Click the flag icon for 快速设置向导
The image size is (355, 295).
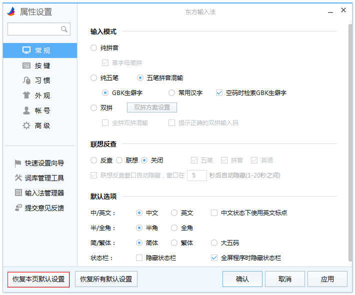pos(17,163)
